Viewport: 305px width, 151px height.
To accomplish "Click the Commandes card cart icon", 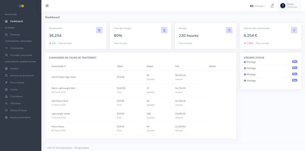I will tap(99, 30).
